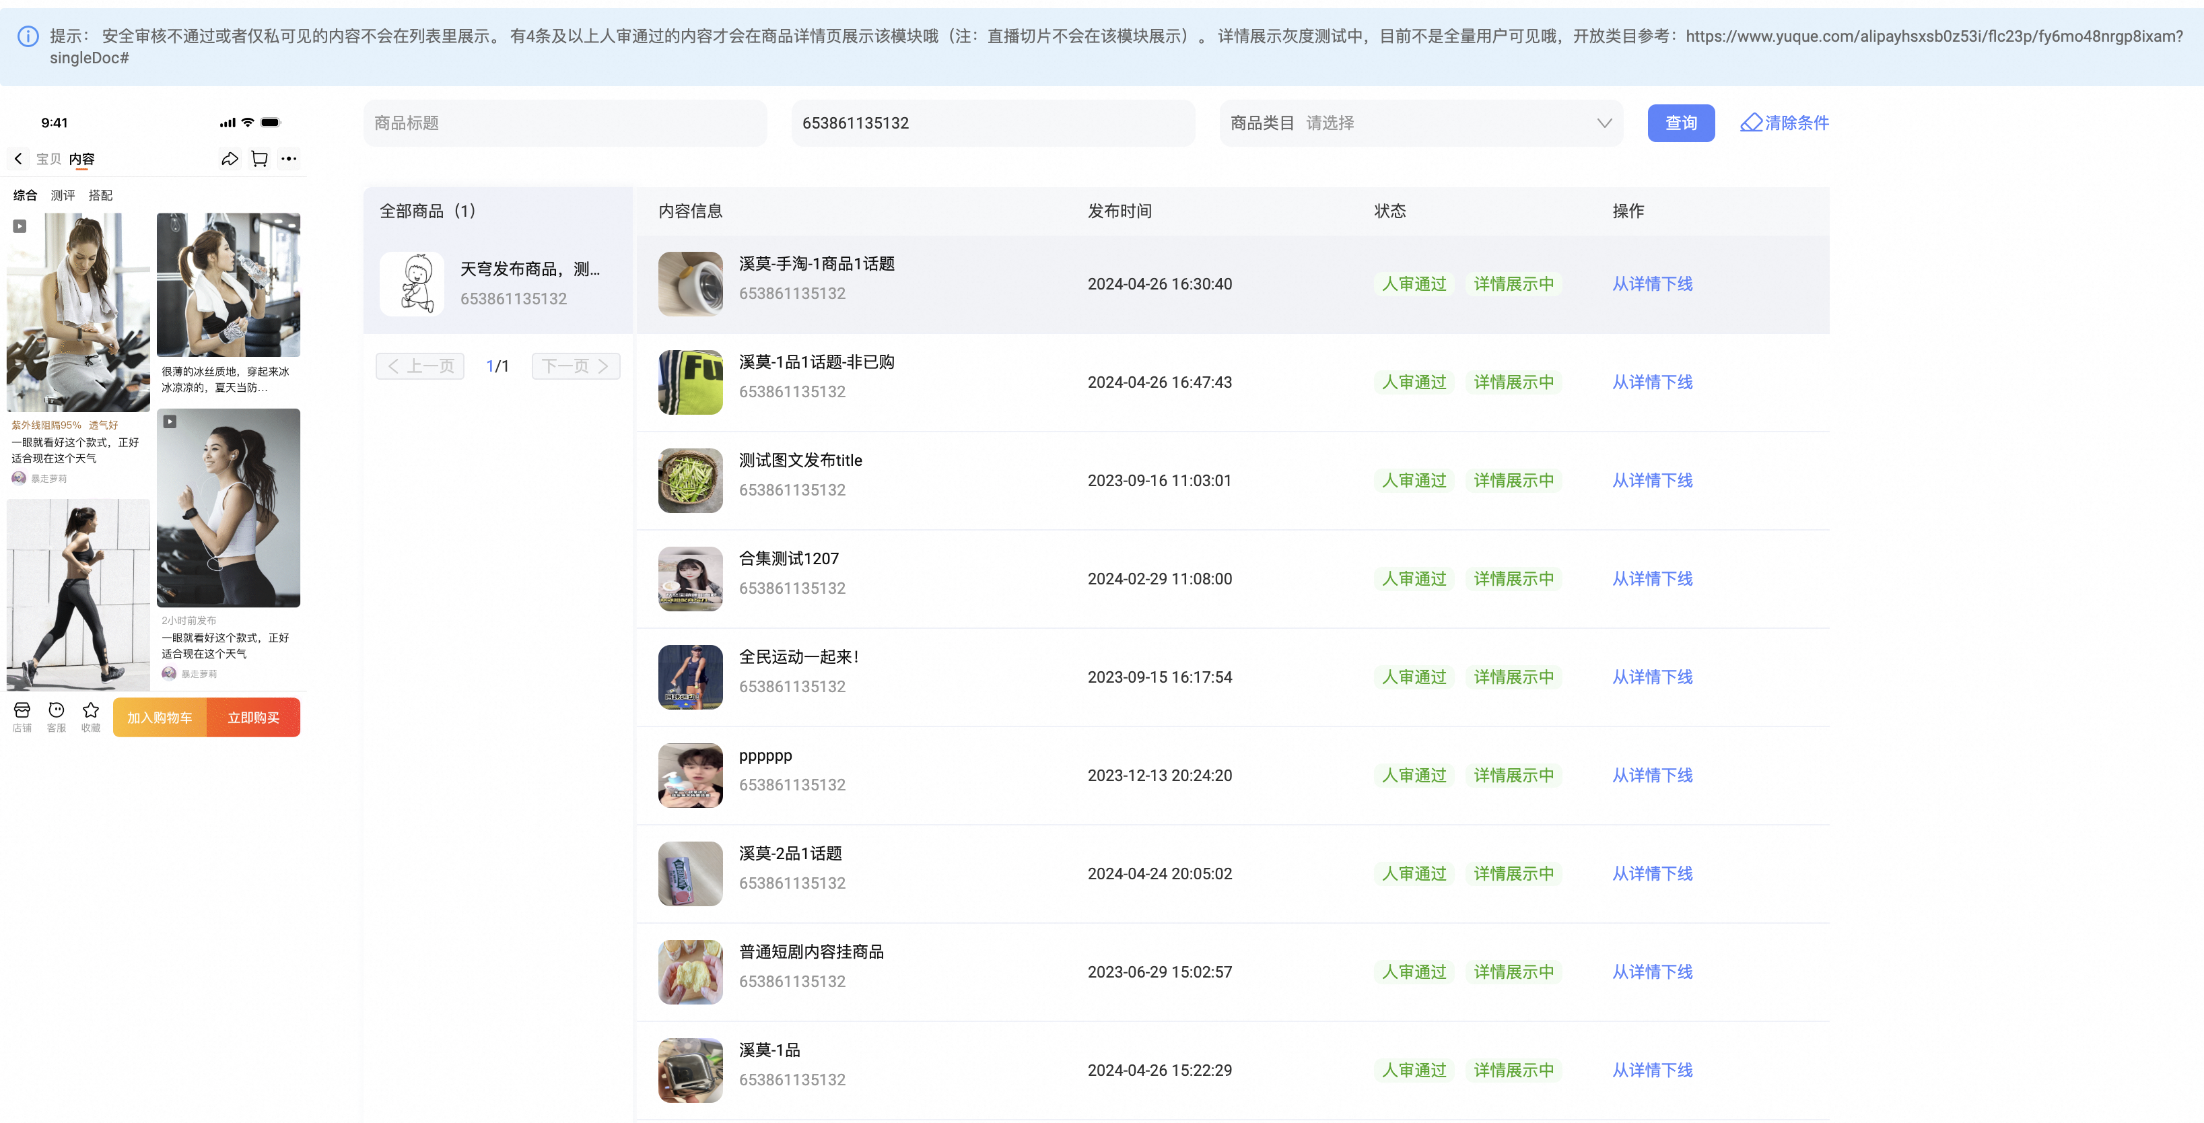Open thumbnail of pppppp content
This screenshot has width=2204, height=1123.
click(x=691, y=776)
